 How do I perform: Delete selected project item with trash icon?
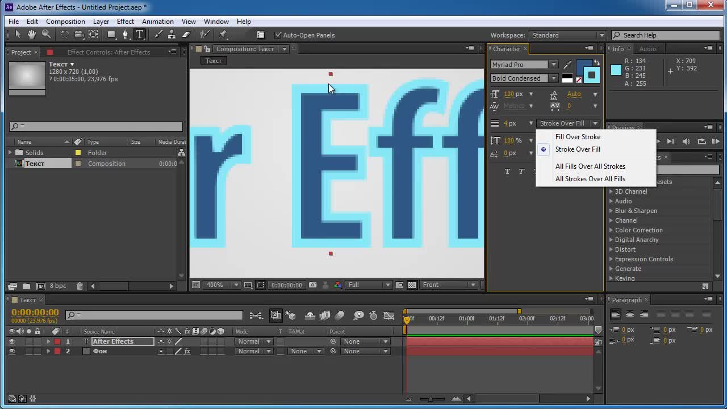point(80,286)
